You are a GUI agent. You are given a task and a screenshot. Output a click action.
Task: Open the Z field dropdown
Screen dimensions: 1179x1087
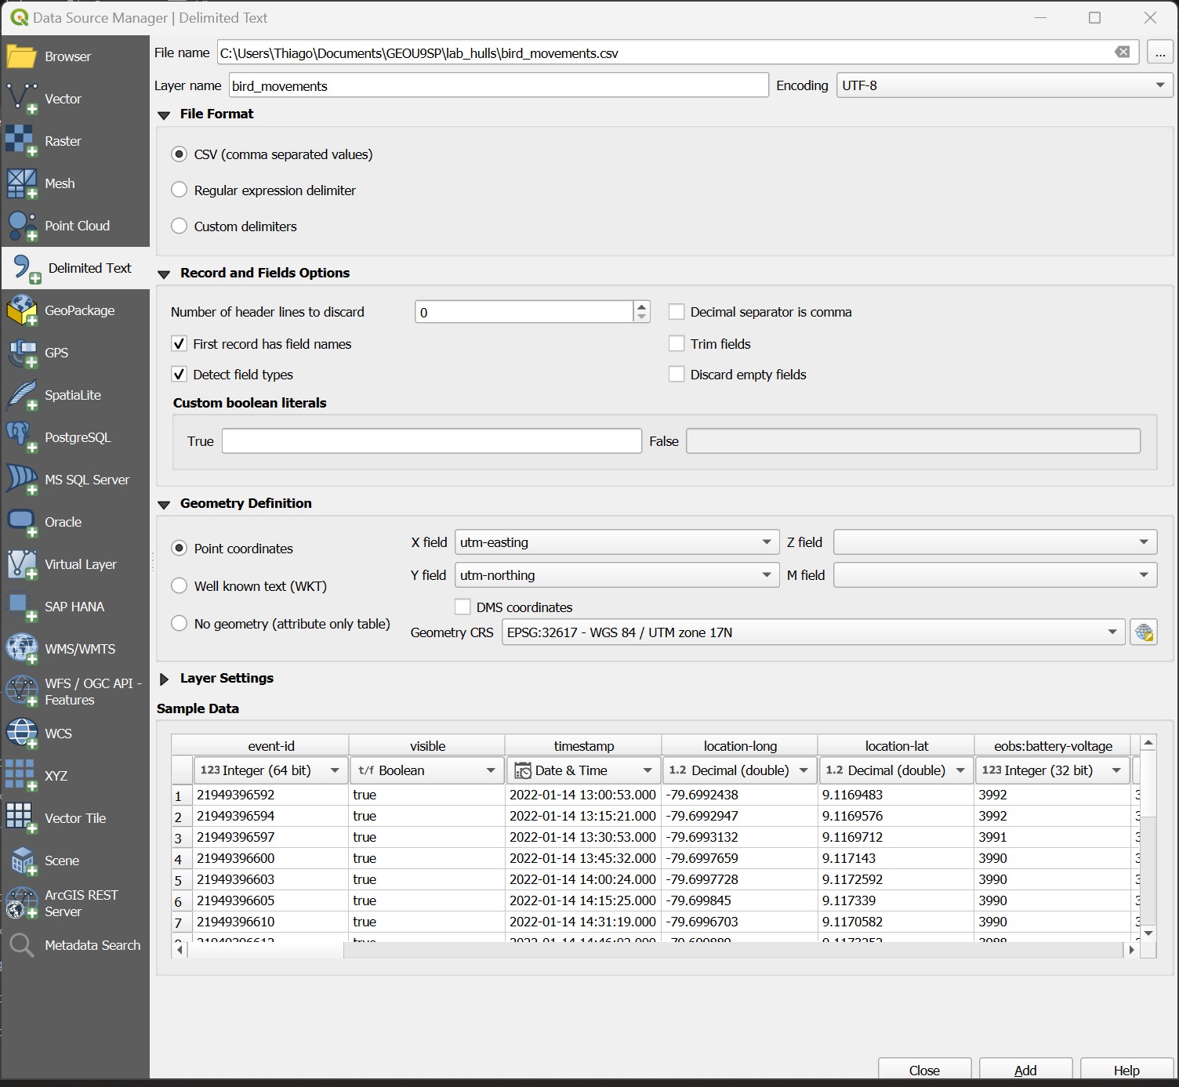point(996,542)
